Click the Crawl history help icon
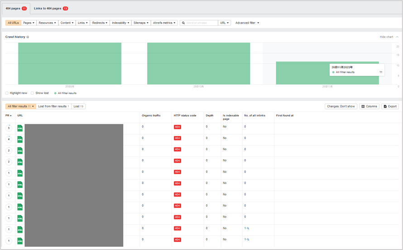 tap(28, 37)
